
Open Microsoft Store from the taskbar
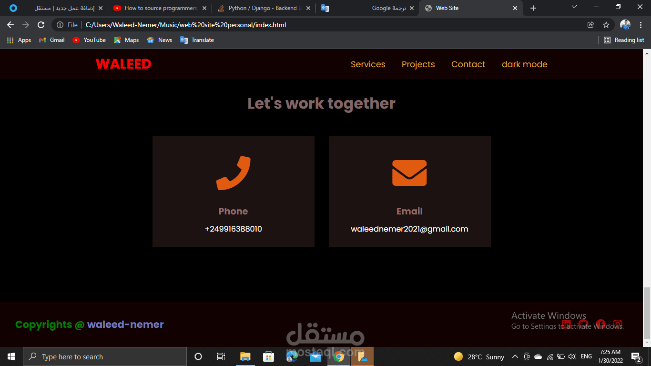click(268, 356)
